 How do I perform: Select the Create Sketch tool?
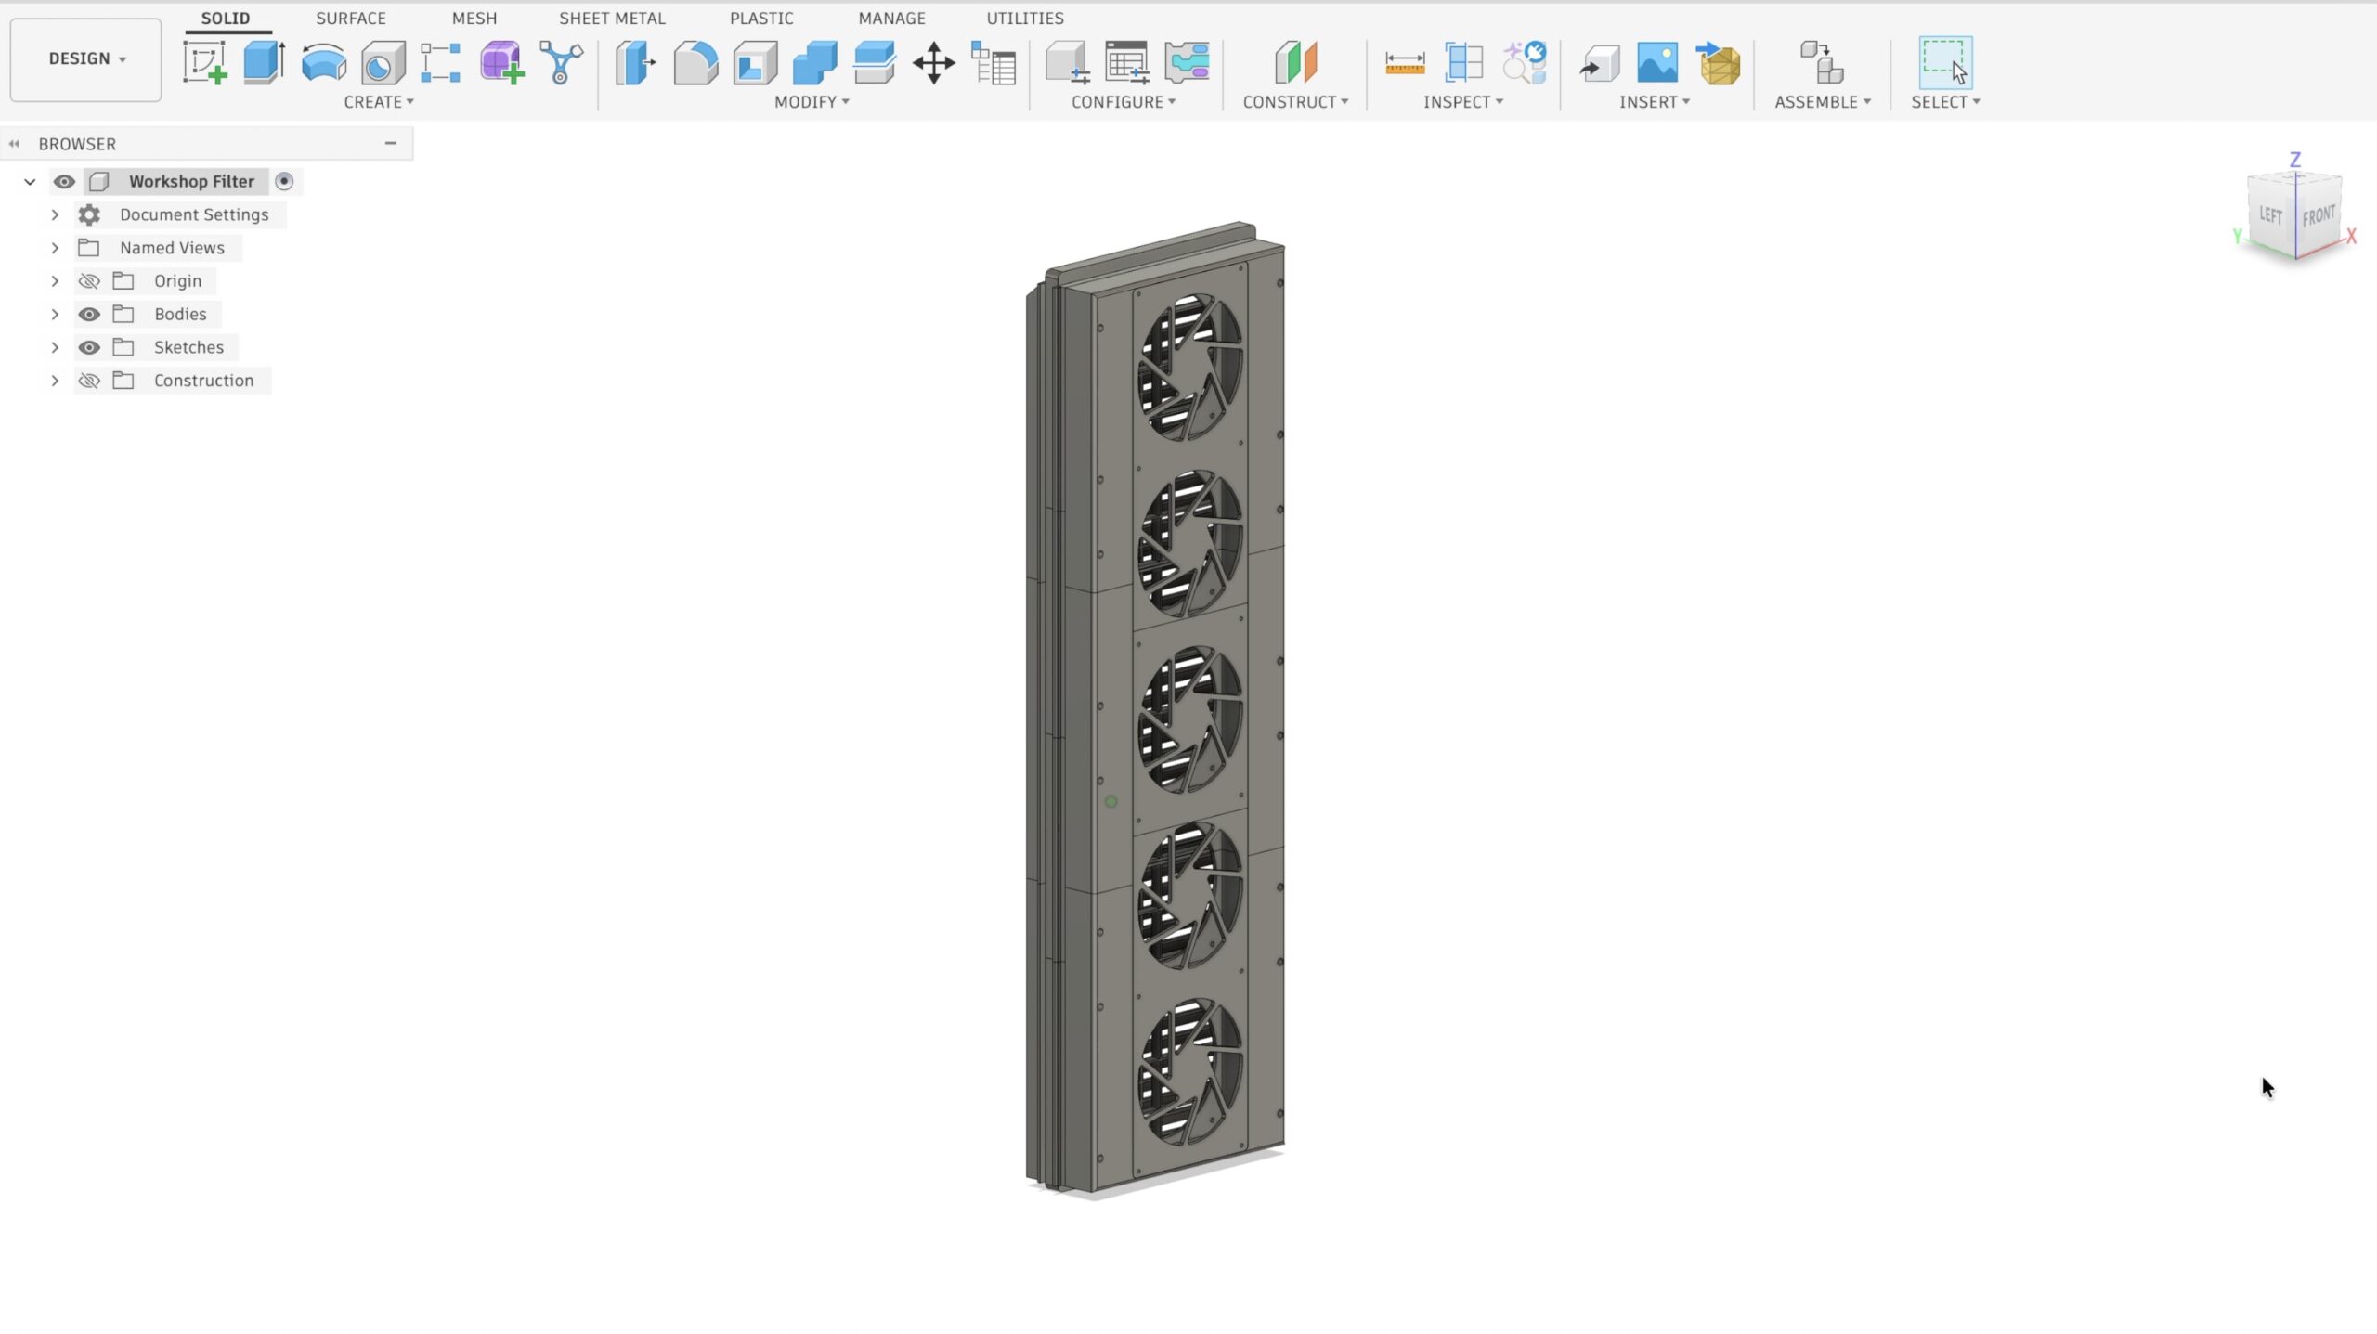205,63
